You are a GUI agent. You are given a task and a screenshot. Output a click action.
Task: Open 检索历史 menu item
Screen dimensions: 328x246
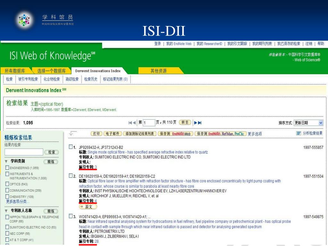click(x=91, y=79)
